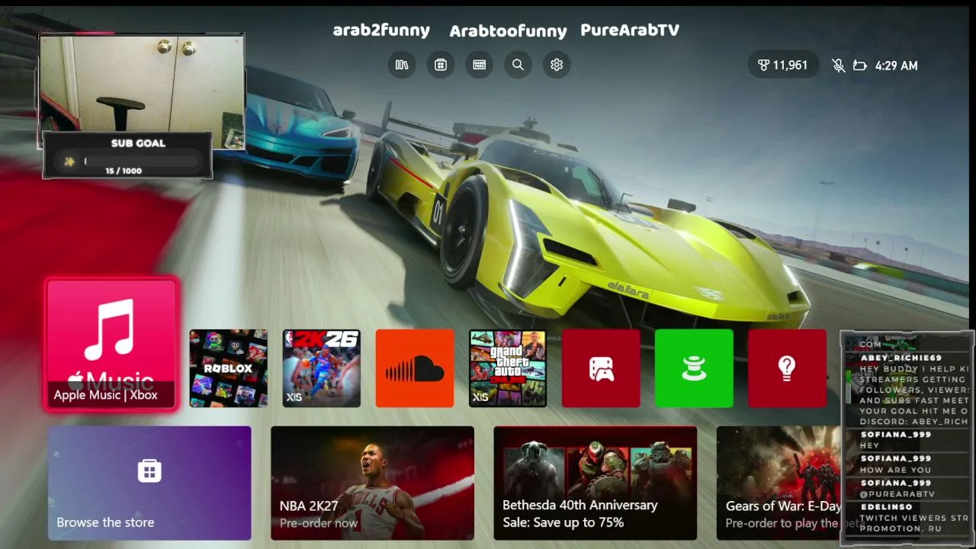Click the Sub Goal progress bar
976x549 pixels.
pos(143,161)
